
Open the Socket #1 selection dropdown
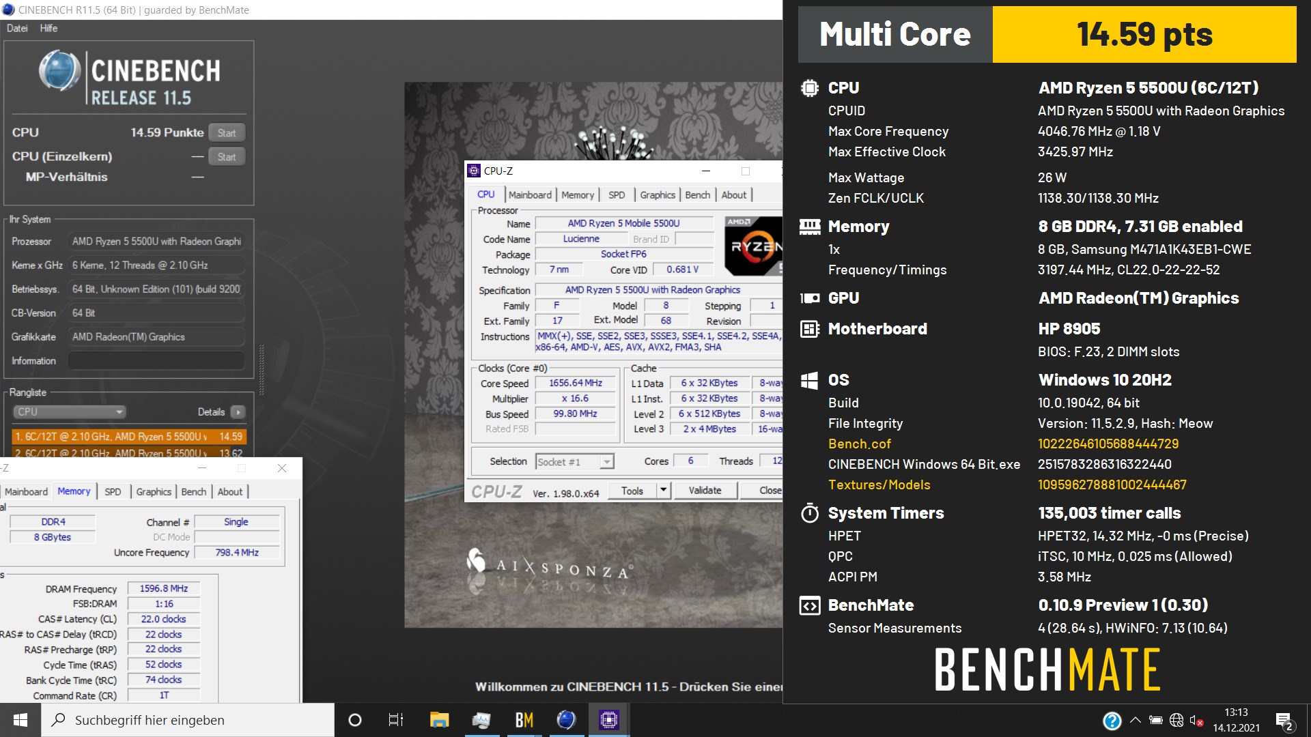coord(575,462)
